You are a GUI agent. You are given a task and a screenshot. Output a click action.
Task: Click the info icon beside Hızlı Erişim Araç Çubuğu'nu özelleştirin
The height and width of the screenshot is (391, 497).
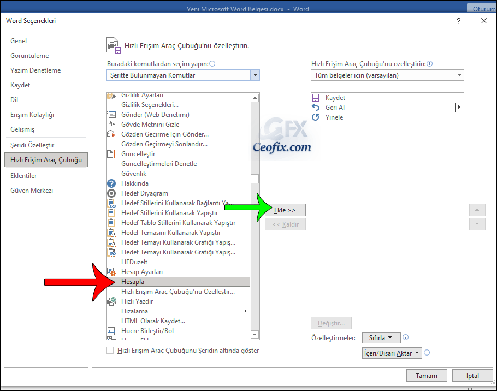pyautogui.click(x=429, y=64)
